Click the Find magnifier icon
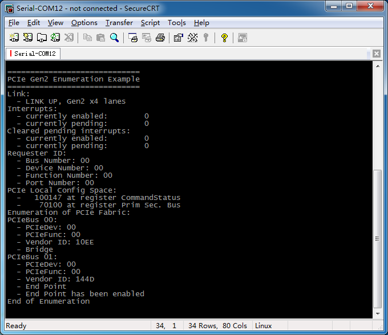The width and height of the screenshot is (388, 335). pyautogui.click(x=114, y=38)
